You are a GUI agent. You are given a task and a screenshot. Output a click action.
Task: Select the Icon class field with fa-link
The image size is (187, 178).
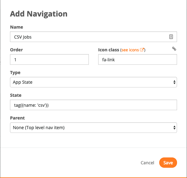pyautogui.click(x=137, y=59)
